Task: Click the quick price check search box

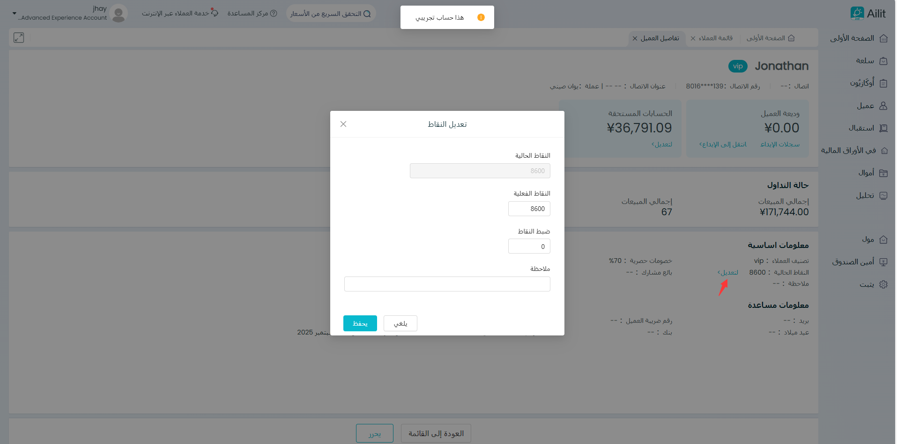Action: point(330,14)
